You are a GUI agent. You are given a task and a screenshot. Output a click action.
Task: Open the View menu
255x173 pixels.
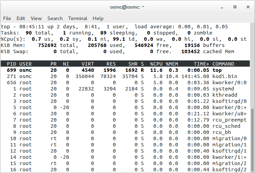(36, 19)
